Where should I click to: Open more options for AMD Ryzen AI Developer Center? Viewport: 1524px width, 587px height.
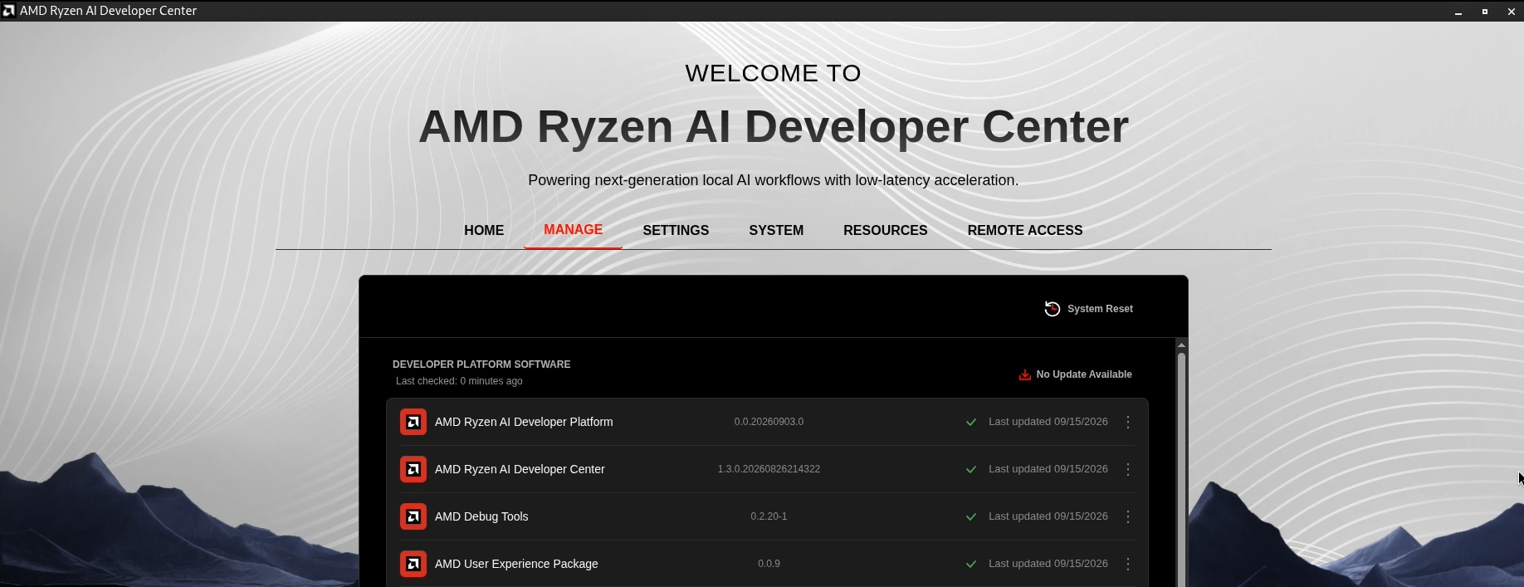pos(1128,469)
